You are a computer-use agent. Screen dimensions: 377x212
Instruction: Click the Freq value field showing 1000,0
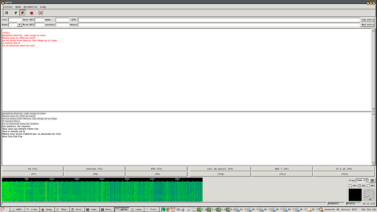coord(361,180)
